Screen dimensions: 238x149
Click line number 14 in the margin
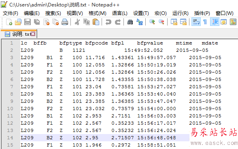(x=10, y=138)
